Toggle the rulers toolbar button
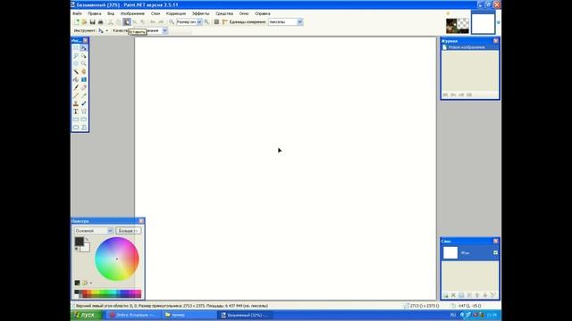The height and width of the screenshot is (321, 572). click(224, 22)
